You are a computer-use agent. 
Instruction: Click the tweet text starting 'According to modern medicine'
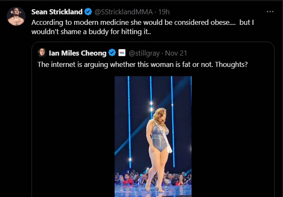coord(143,23)
